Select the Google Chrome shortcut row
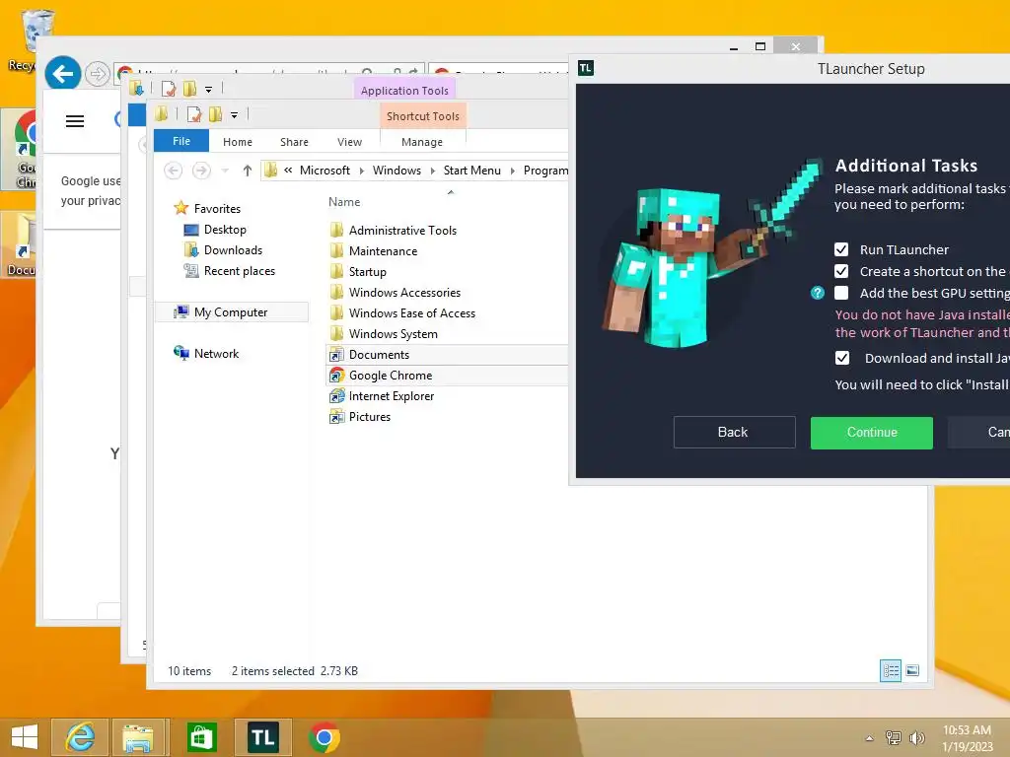This screenshot has height=757, width=1010. click(447, 376)
